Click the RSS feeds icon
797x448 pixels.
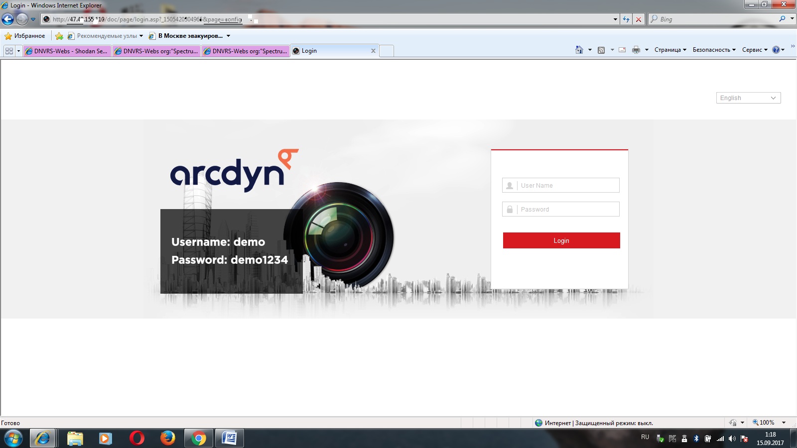point(601,50)
